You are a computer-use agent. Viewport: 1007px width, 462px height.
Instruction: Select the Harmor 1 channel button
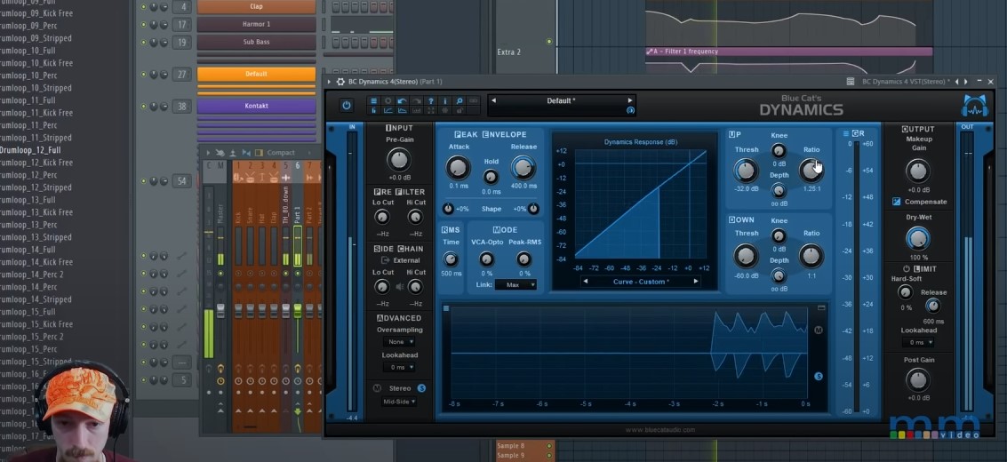256,24
